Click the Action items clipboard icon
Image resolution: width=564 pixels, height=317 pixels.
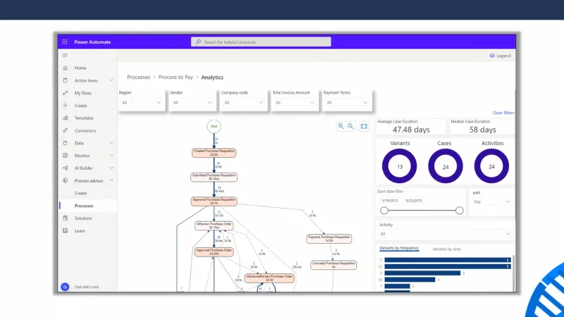click(65, 80)
